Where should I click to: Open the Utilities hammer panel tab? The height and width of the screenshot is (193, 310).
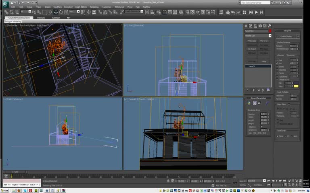click(x=269, y=26)
